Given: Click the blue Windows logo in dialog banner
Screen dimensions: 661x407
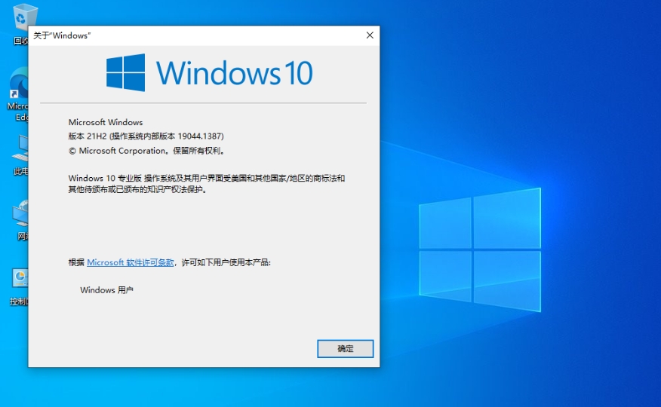Looking at the screenshot, I should tap(125, 72).
